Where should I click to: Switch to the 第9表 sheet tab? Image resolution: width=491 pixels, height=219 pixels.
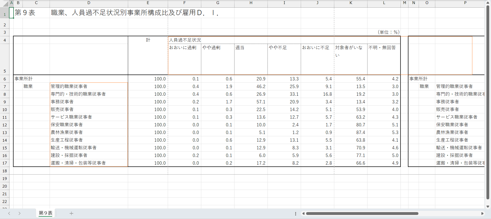(x=46, y=213)
